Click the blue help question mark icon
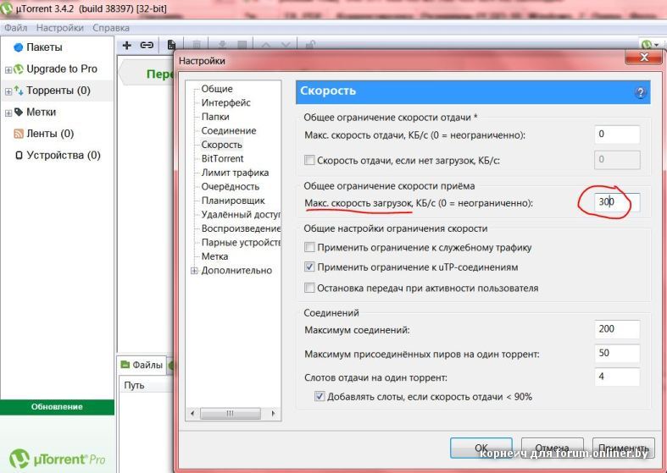Viewport: 667px width, 473px height. click(x=640, y=92)
